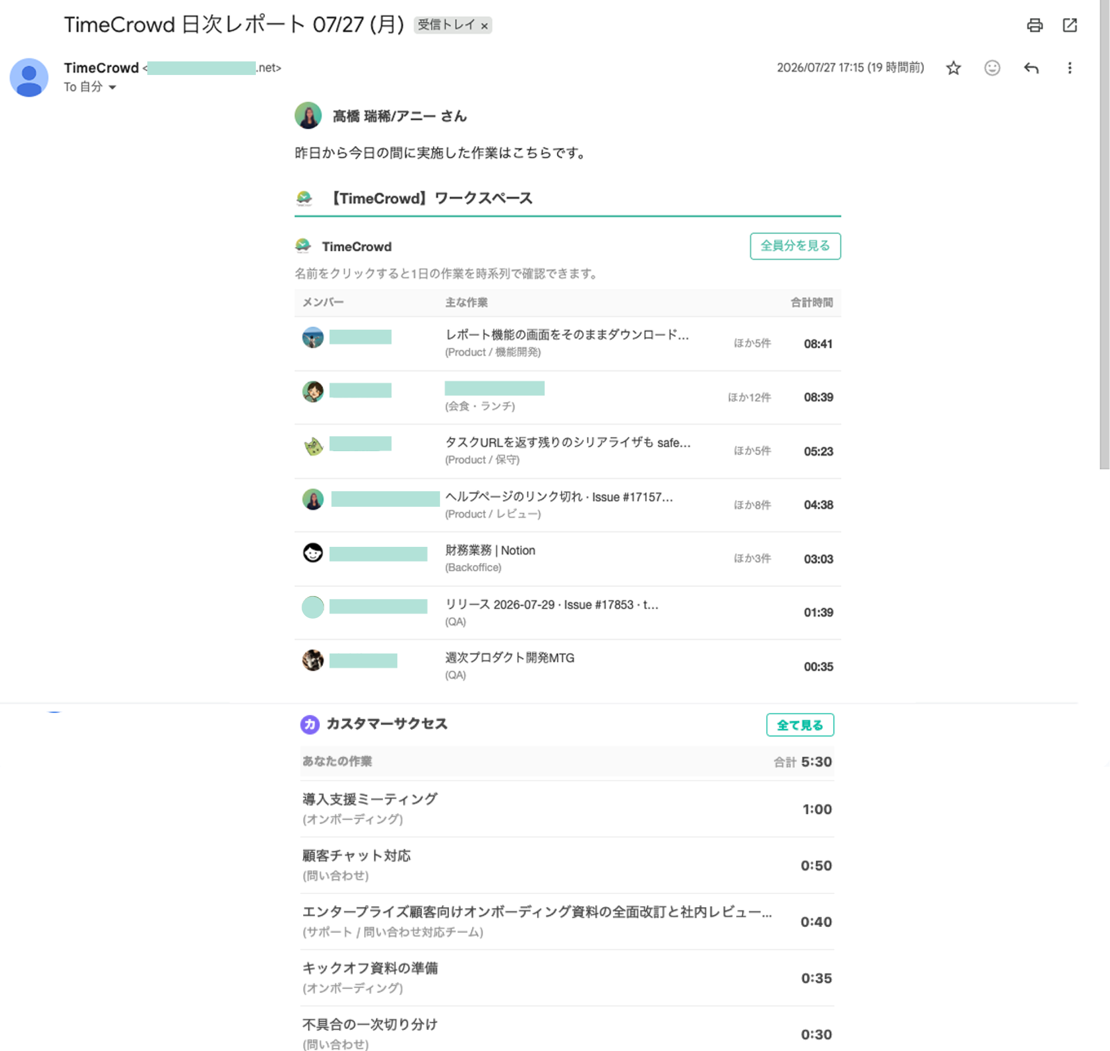This screenshot has width=1110, height=1051.
Task: Click the (Product / 保守) category label
Action: tap(482, 460)
